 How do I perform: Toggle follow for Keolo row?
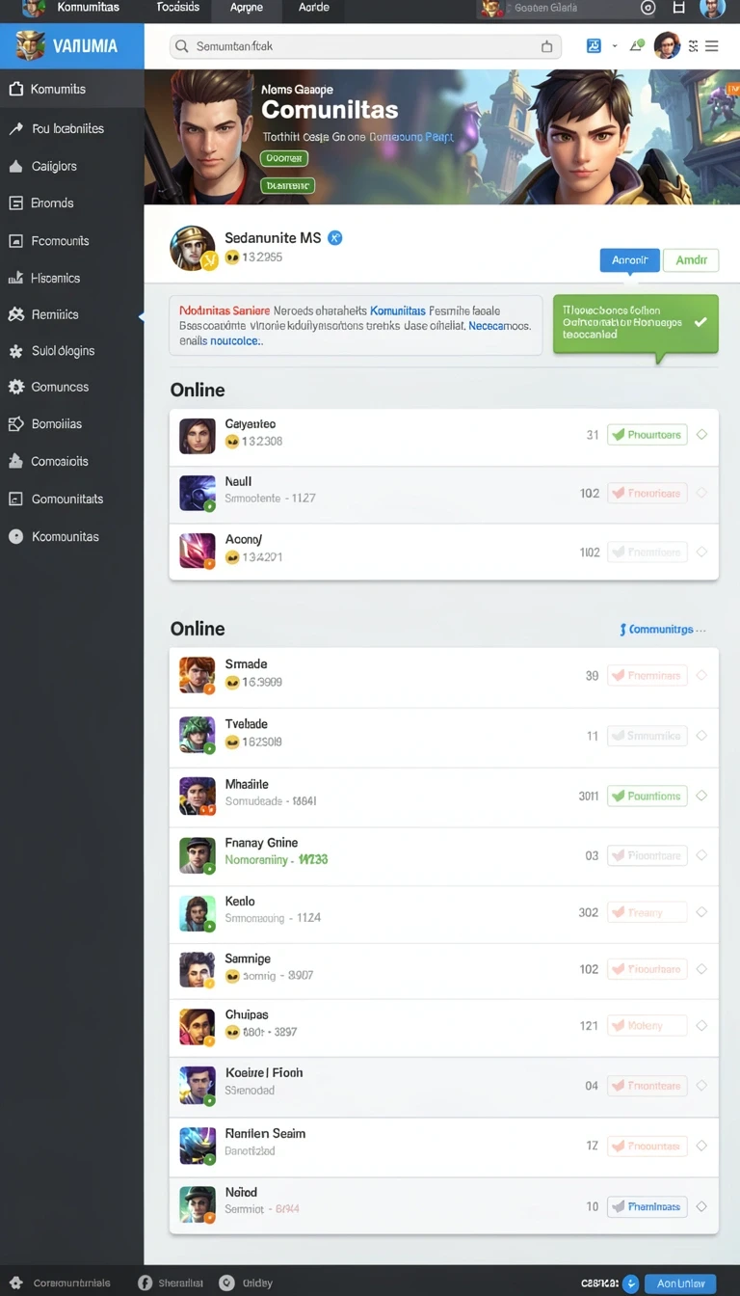pos(647,912)
